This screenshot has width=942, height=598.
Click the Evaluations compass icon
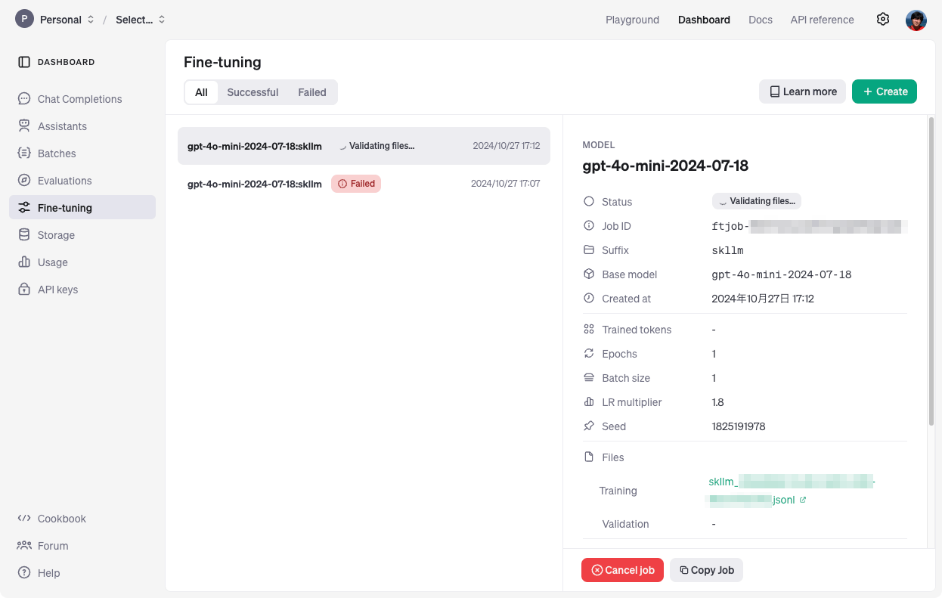24,181
